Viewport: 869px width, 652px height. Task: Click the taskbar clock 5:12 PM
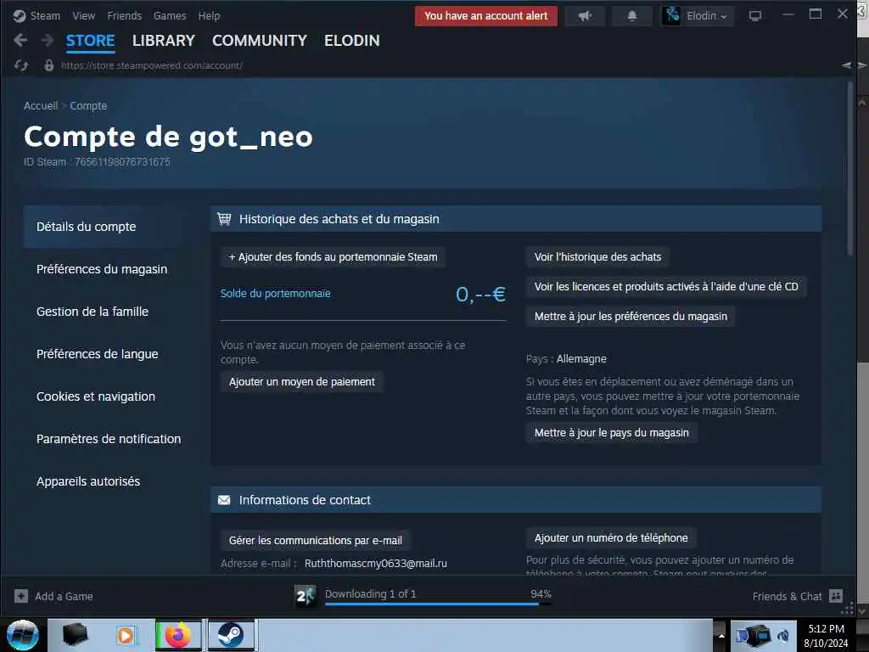click(x=826, y=629)
